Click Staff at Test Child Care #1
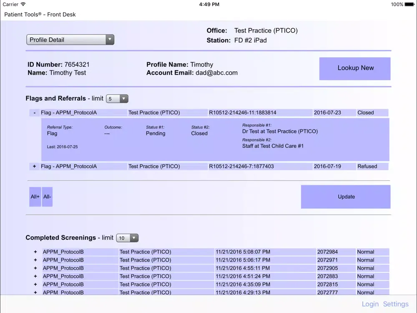This screenshot has height=313, width=417. coord(273,146)
